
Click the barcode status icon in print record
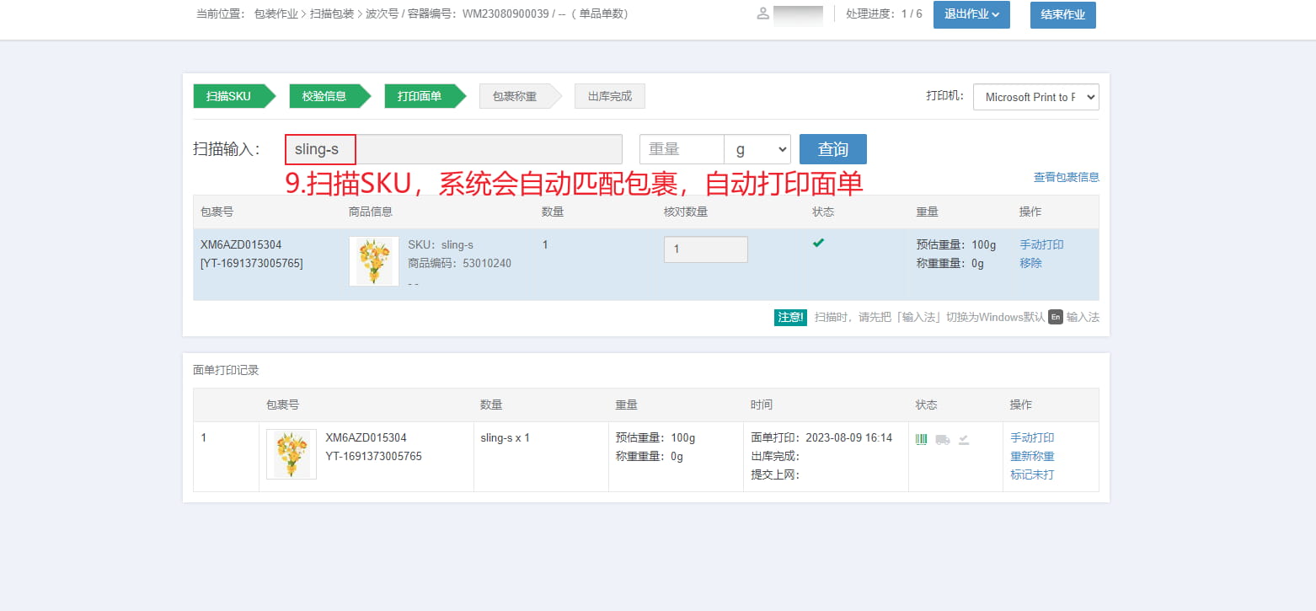(x=922, y=439)
